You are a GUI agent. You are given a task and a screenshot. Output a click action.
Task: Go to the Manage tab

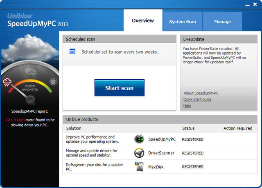pos(223,22)
